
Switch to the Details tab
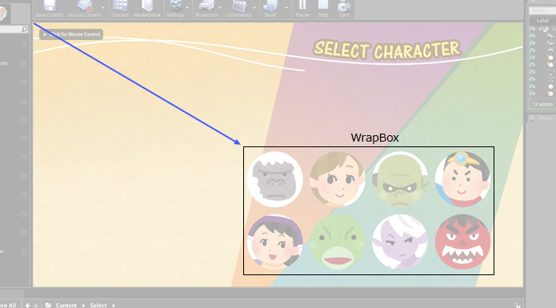[x=541, y=118]
